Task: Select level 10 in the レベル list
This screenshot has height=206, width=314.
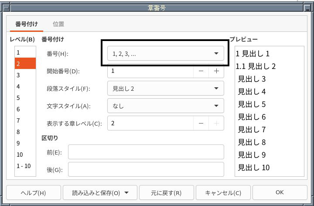Action: pyautogui.click(x=25, y=154)
